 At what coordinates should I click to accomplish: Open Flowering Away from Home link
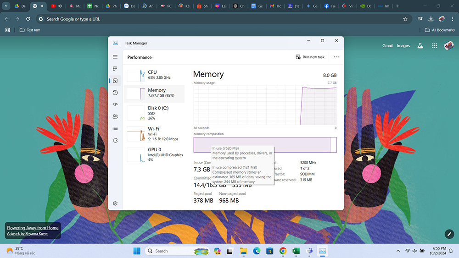click(33, 228)
